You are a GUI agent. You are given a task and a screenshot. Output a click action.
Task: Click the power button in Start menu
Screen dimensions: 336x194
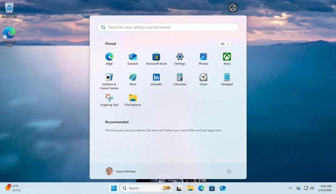click(229, 171)
